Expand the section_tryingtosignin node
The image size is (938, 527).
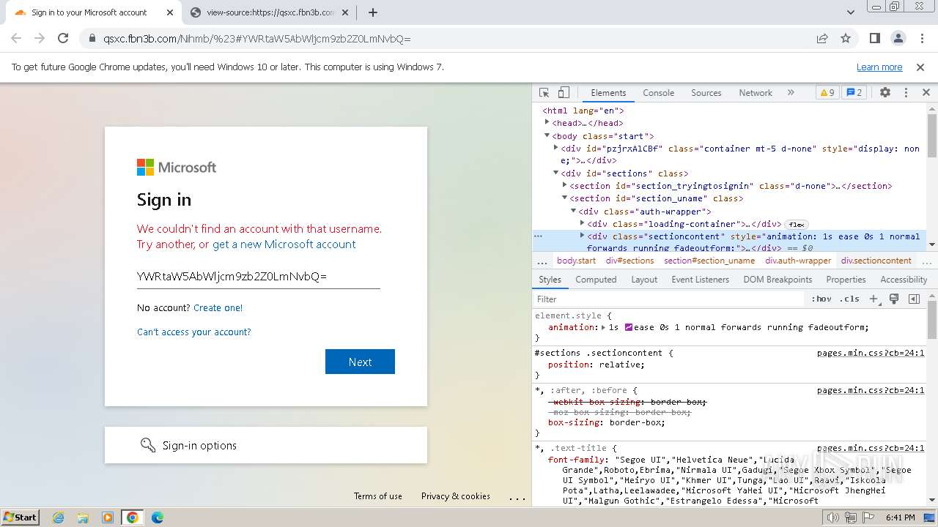[x=564, y=185]
